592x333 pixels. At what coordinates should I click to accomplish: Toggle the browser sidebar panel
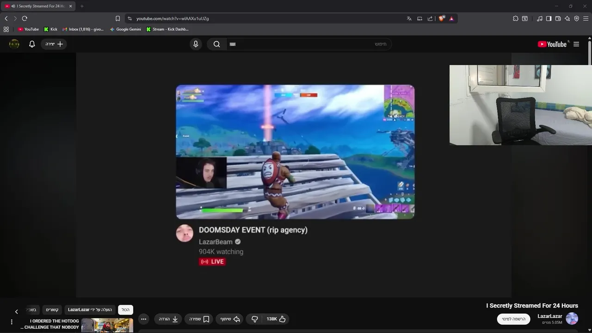click(x=549, y=18)
